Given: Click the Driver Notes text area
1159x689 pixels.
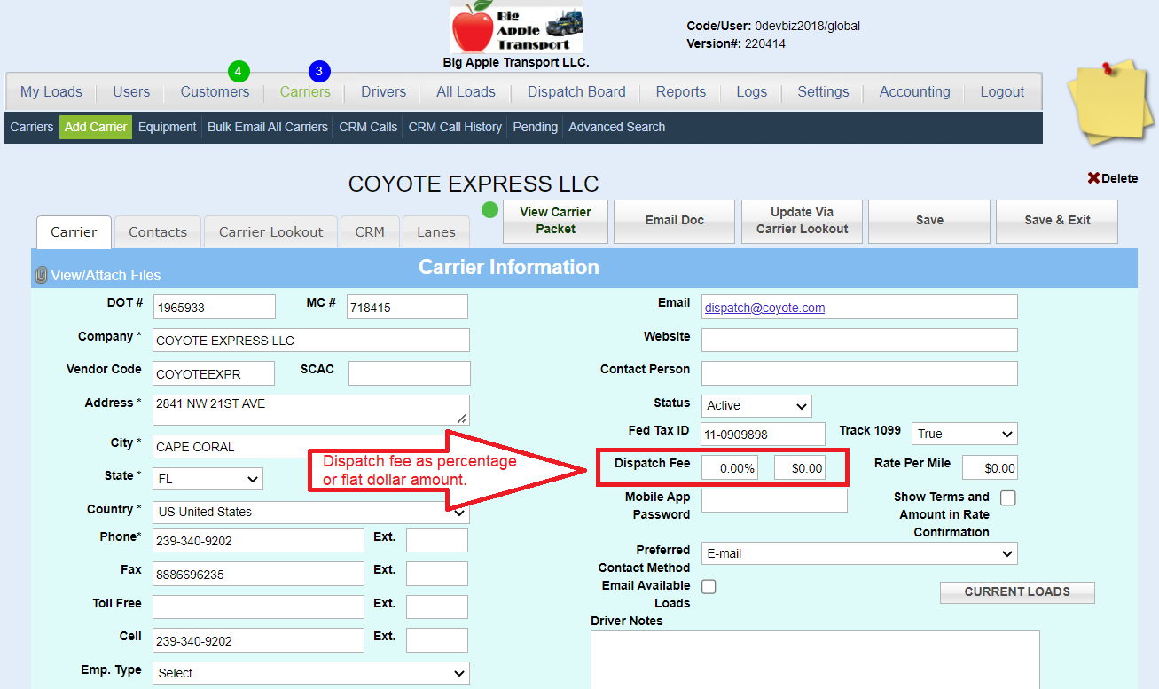Looking at the screenshot, I should 815,660.
